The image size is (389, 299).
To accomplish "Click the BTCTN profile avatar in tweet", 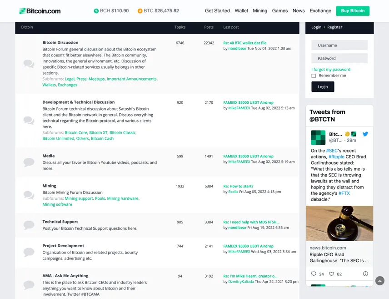I will (318, 137).
